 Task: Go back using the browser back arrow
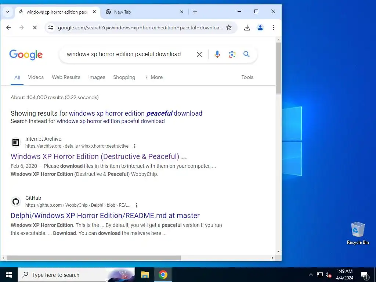tap(8, 28)
